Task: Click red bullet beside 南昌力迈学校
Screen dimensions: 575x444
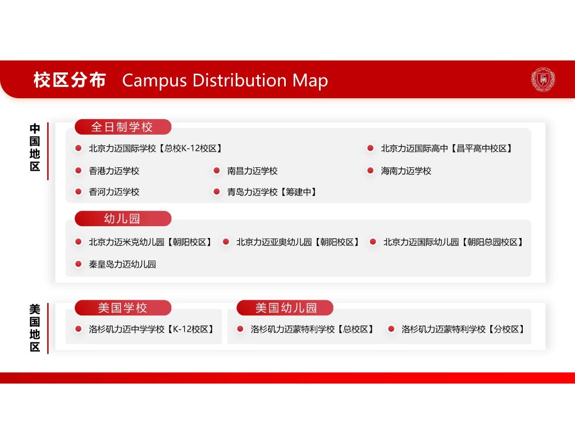Action: pyautogui.click(x=217, y=171)
